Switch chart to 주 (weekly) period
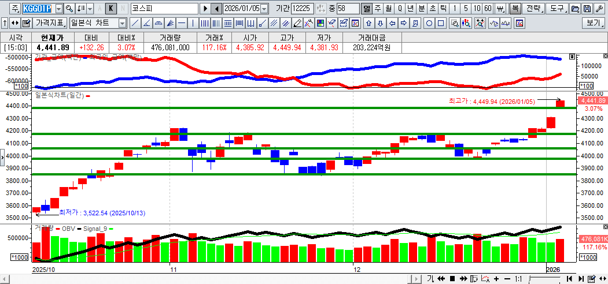 pyautogui.click(x=378, y=9)
